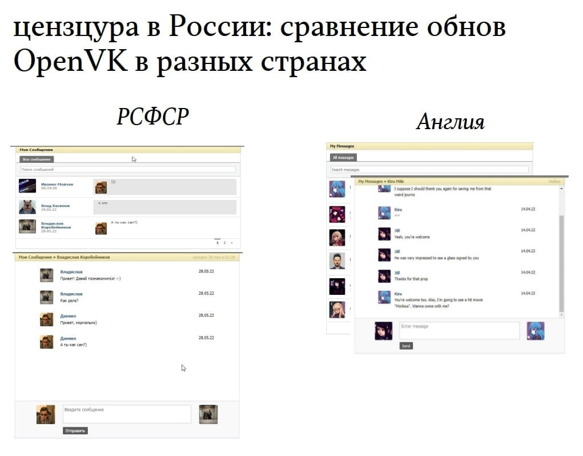Open Владислав Коробейников's avatar in dialog list
This screenshot has width=583, height=456.
27,226
